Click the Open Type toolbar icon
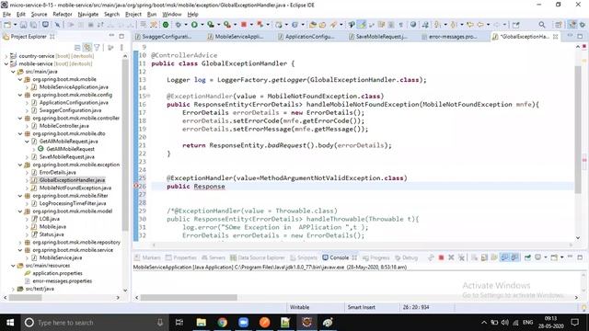Image resolution: width=589 pixels, height=331 pixels. click(x=312, y=25)
